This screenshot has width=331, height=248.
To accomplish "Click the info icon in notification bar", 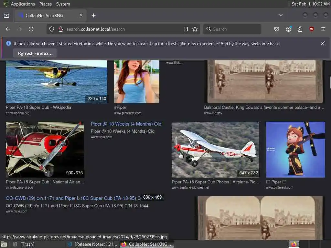I will tap(8, 44).
